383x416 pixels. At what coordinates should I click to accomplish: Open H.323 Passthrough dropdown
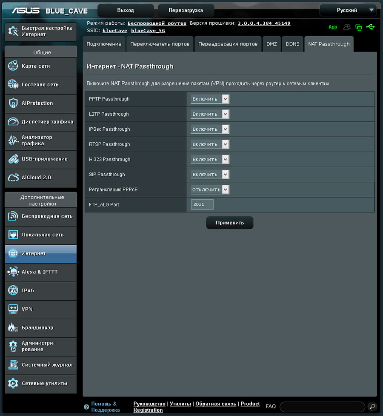(x=210, y=159)
